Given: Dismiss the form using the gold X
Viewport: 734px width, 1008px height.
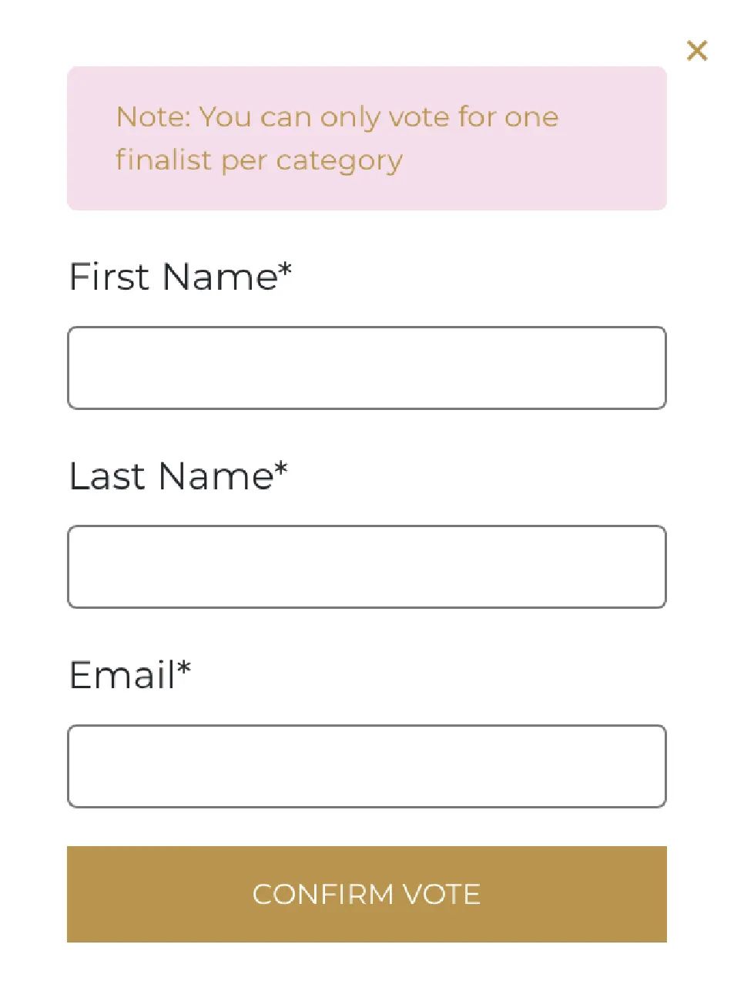Looking at the screenshot, I should click(x=696, y=51).
